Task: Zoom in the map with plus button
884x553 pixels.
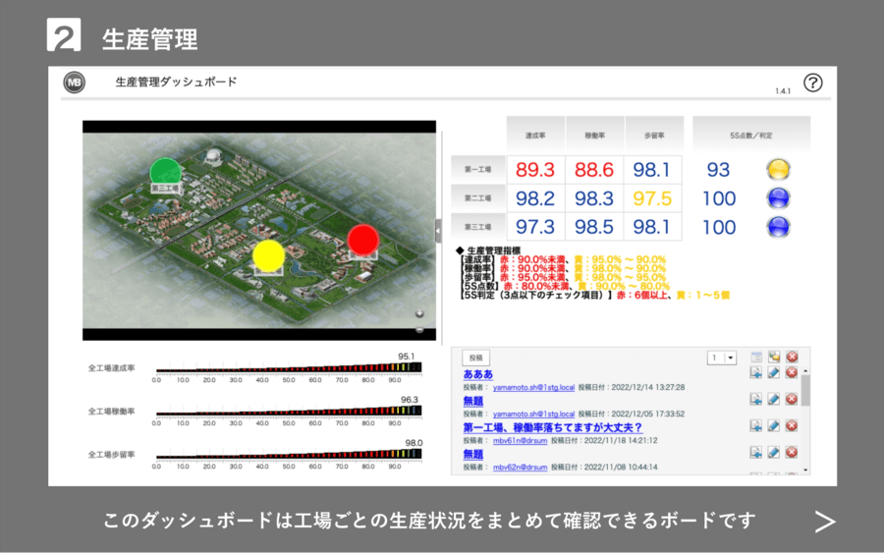Action: pyautogui.click(x=419, y=312)
